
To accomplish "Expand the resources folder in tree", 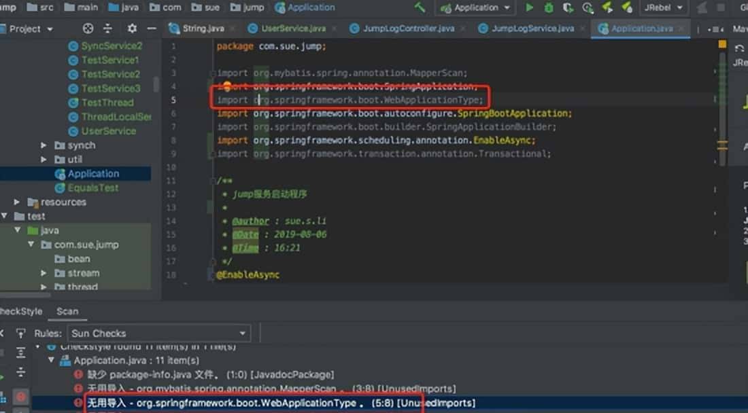I will [x=17, y=202].
